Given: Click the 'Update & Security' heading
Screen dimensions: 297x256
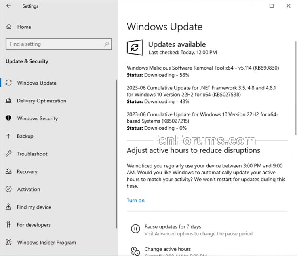Looking at the screenshot, I should [x=27, y=61].
